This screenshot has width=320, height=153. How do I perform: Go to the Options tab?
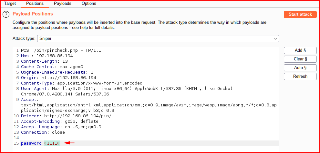click(89, 4)
